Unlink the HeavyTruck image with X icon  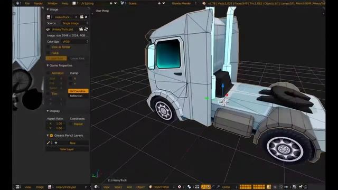(86, 17)
